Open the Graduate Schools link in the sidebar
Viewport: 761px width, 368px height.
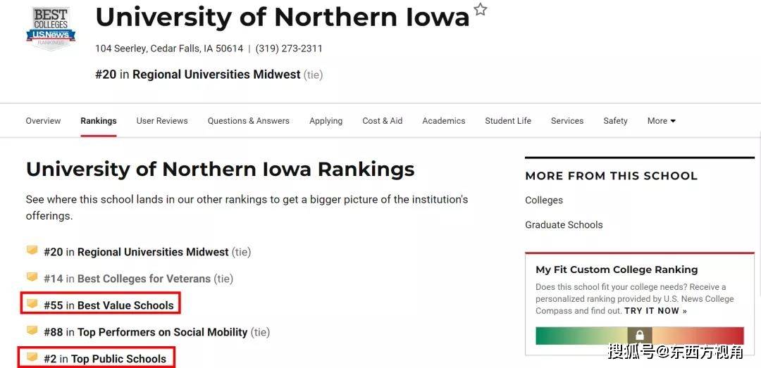[564, 225]
